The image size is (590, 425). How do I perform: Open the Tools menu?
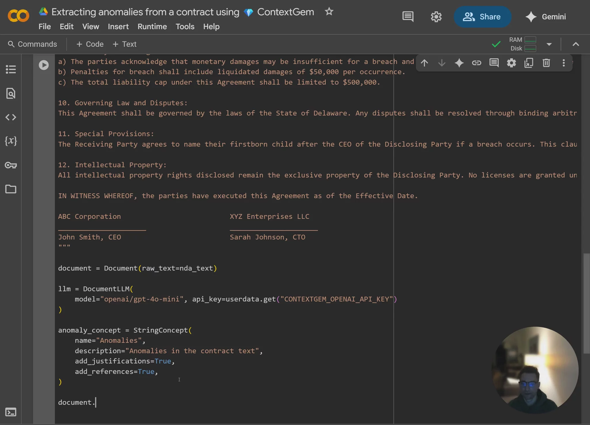click(185, 26)
